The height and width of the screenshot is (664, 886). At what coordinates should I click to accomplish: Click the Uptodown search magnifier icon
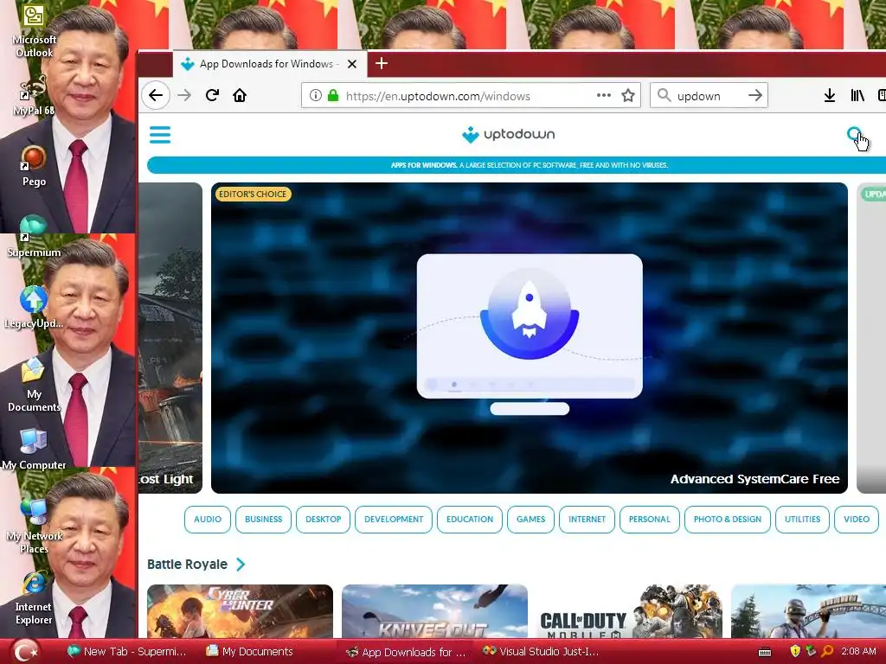[x=854, y=134]
